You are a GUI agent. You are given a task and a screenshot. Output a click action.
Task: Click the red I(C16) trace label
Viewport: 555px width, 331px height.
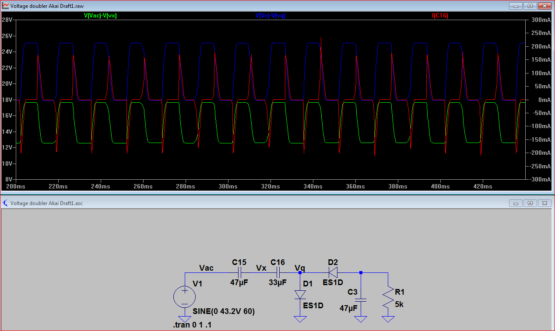tap(440, 16)
